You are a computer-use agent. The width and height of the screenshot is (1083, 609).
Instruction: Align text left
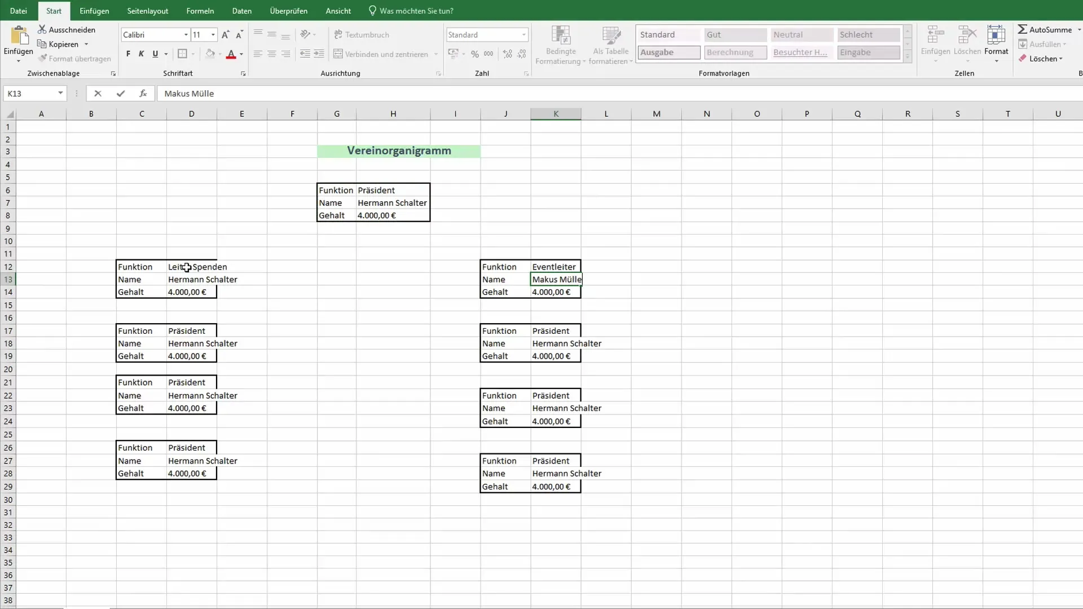click(x=258, y=54)
